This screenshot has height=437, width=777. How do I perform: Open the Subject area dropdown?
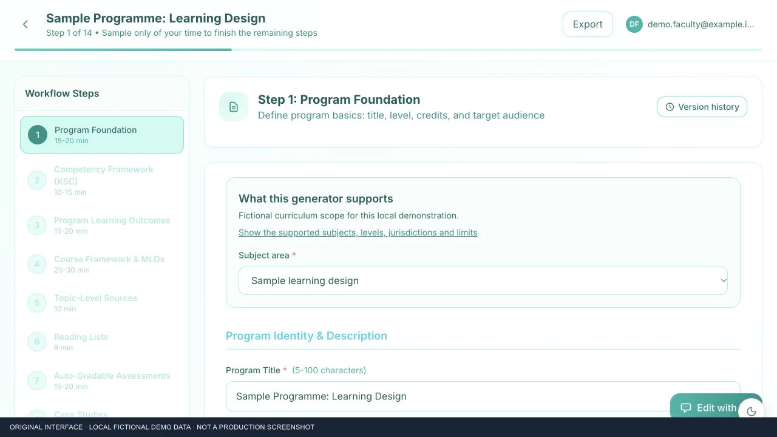click(483, 280)
